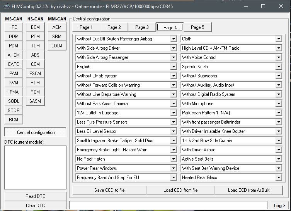
Task: Open the IPC module
Action: pos(14,27)
